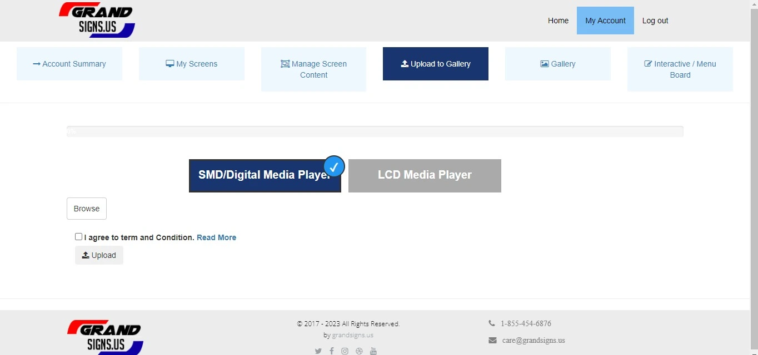Select the LCD Media Player option
Viewport: 758px width, 355px height.
425,175
